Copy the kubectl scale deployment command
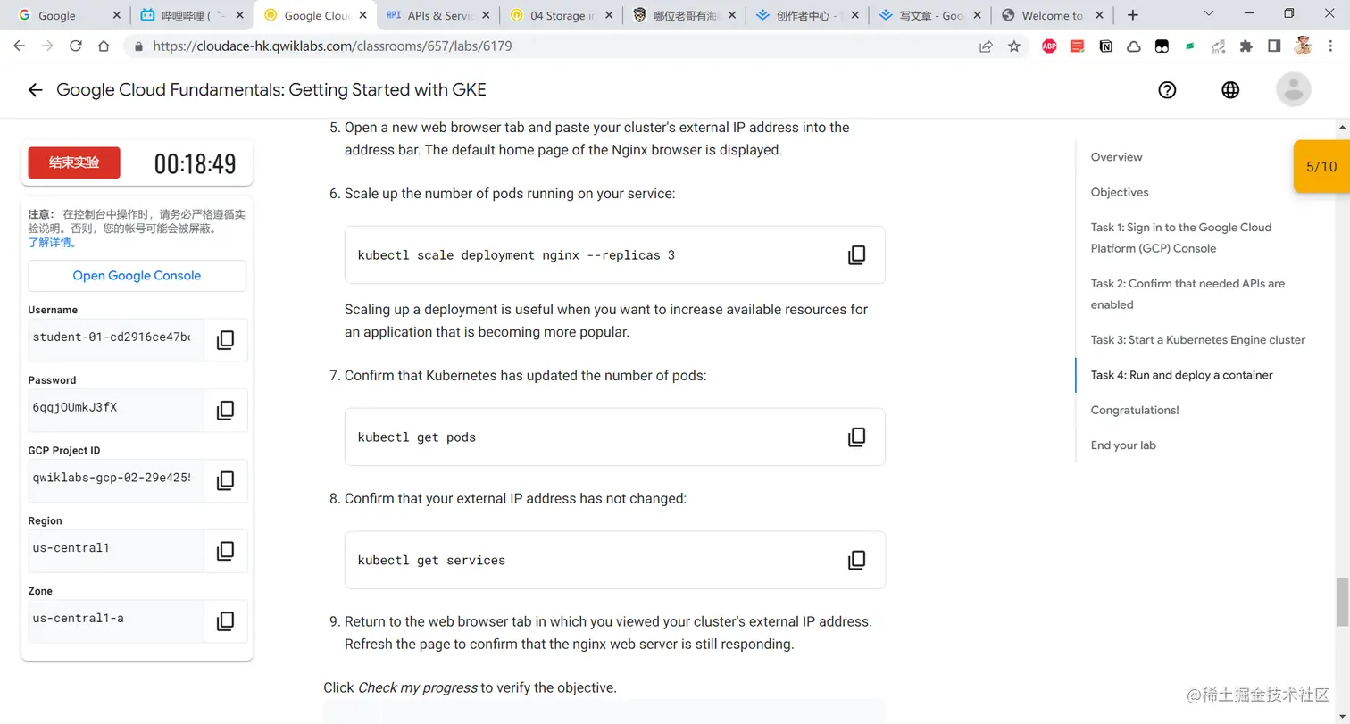Viewport: 1350px width, 724px height. coord(856,255)
